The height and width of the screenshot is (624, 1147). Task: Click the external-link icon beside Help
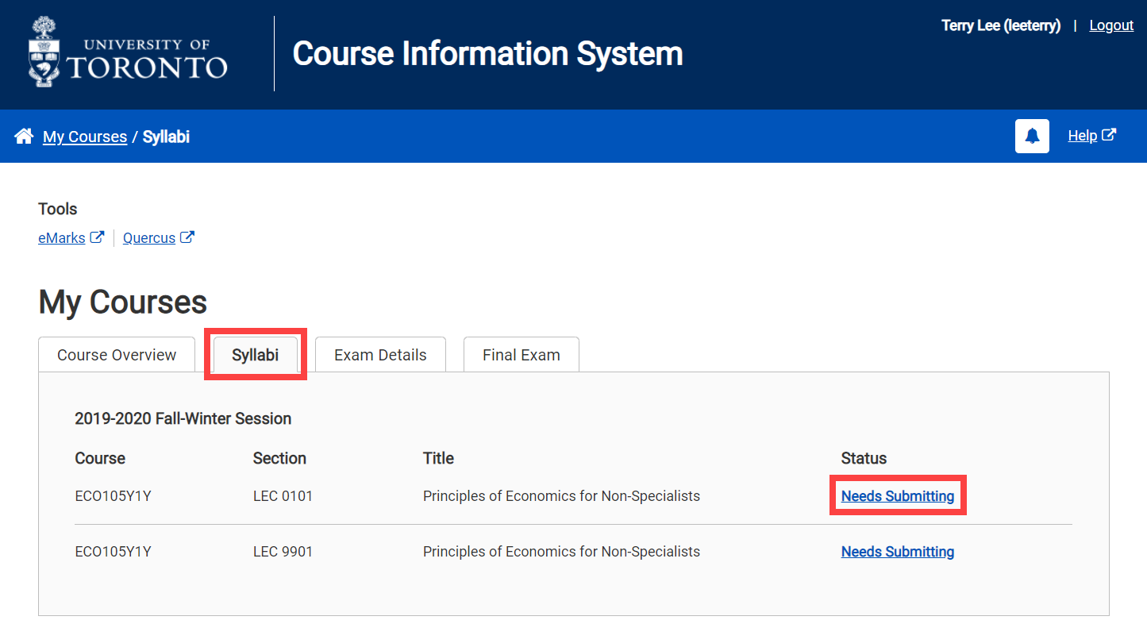click(x=1109, y=135)
